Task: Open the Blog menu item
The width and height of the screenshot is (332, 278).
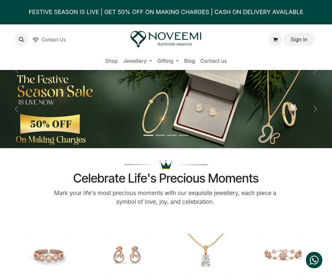Action: click(189, 61)
